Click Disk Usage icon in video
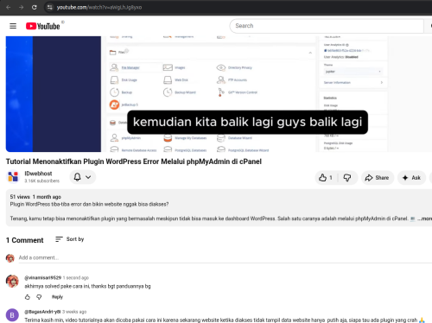 [x=114, y=80]
